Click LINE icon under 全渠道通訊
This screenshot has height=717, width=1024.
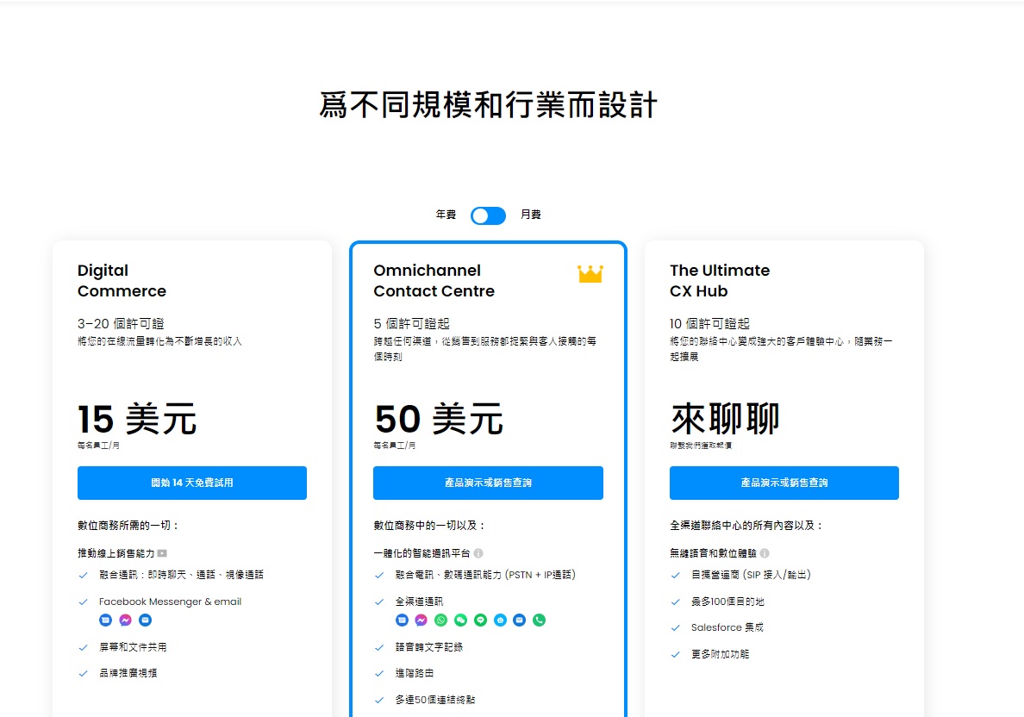tap(481, 620)
